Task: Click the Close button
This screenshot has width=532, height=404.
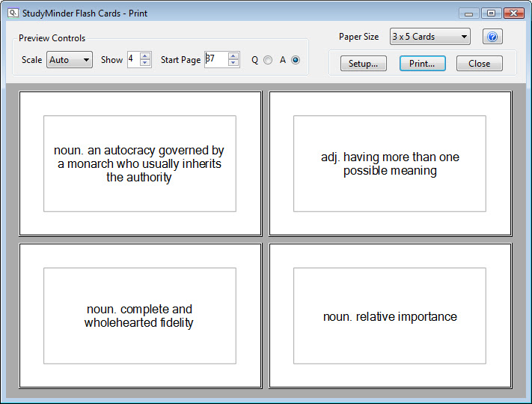Action: pyautogui.click(x=480, y=64)
